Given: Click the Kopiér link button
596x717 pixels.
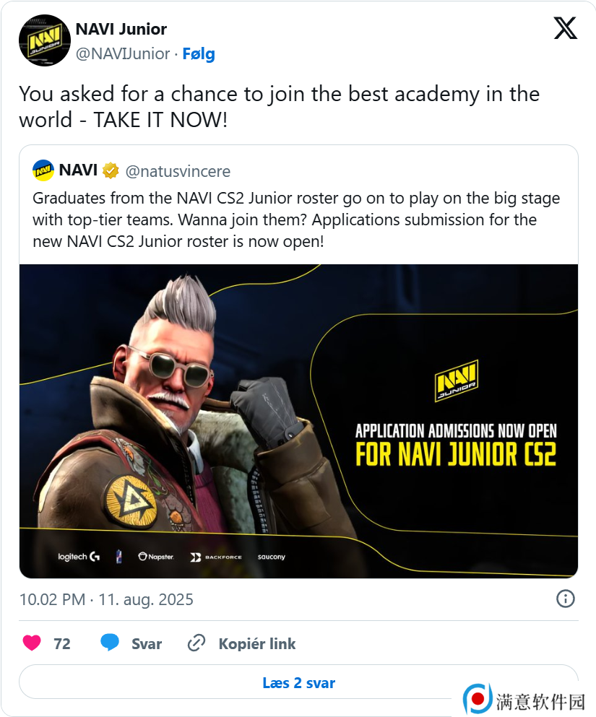Looking at the screenshot, I should (257, 643).
